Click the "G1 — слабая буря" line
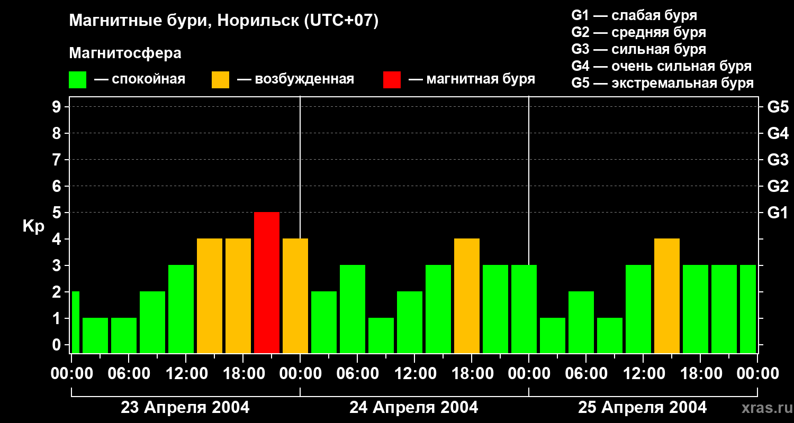The height and width of the screenshot is (423, 794). pyautogui.click(x=634, y=15)
